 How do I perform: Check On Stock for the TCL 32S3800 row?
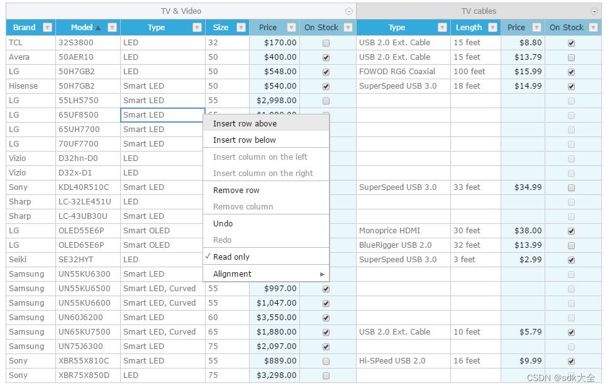pos(325,42)
